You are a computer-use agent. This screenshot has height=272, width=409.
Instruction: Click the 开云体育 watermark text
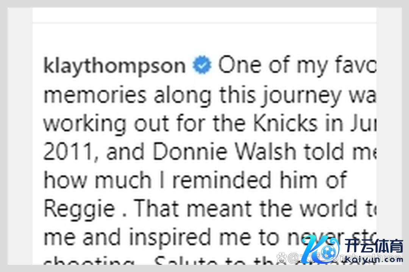coord(374,247)
